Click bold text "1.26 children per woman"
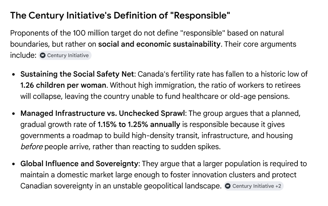The width and height of the screenshot is (328, 206). 63,85
